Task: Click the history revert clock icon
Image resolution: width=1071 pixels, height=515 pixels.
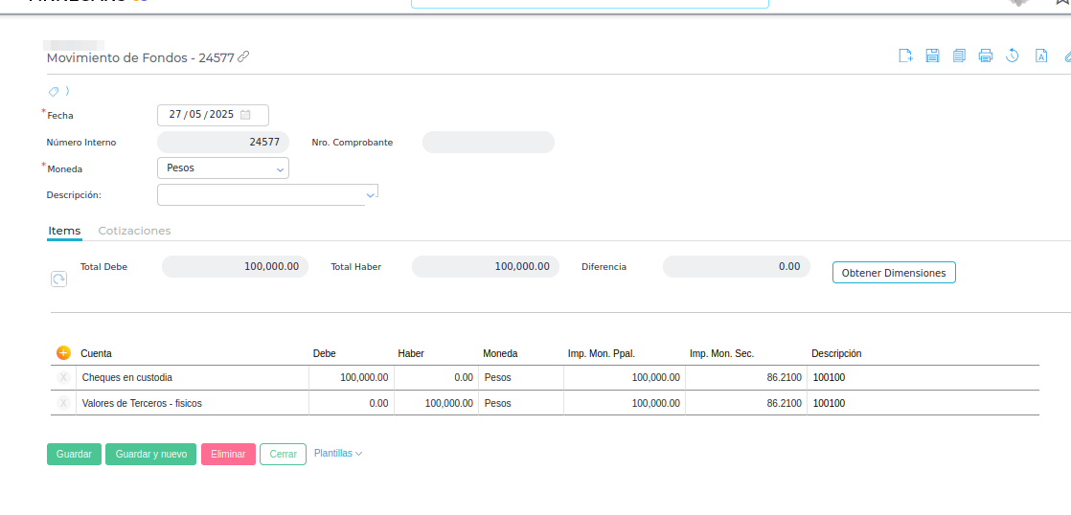Action: 1013,56
